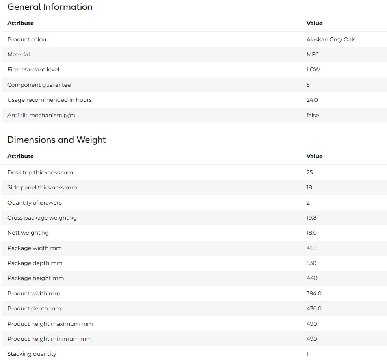The height and width of the screenshot is (364, 387).
Task: Click the Product width 394.0 value
Action: tap(314, 294)
